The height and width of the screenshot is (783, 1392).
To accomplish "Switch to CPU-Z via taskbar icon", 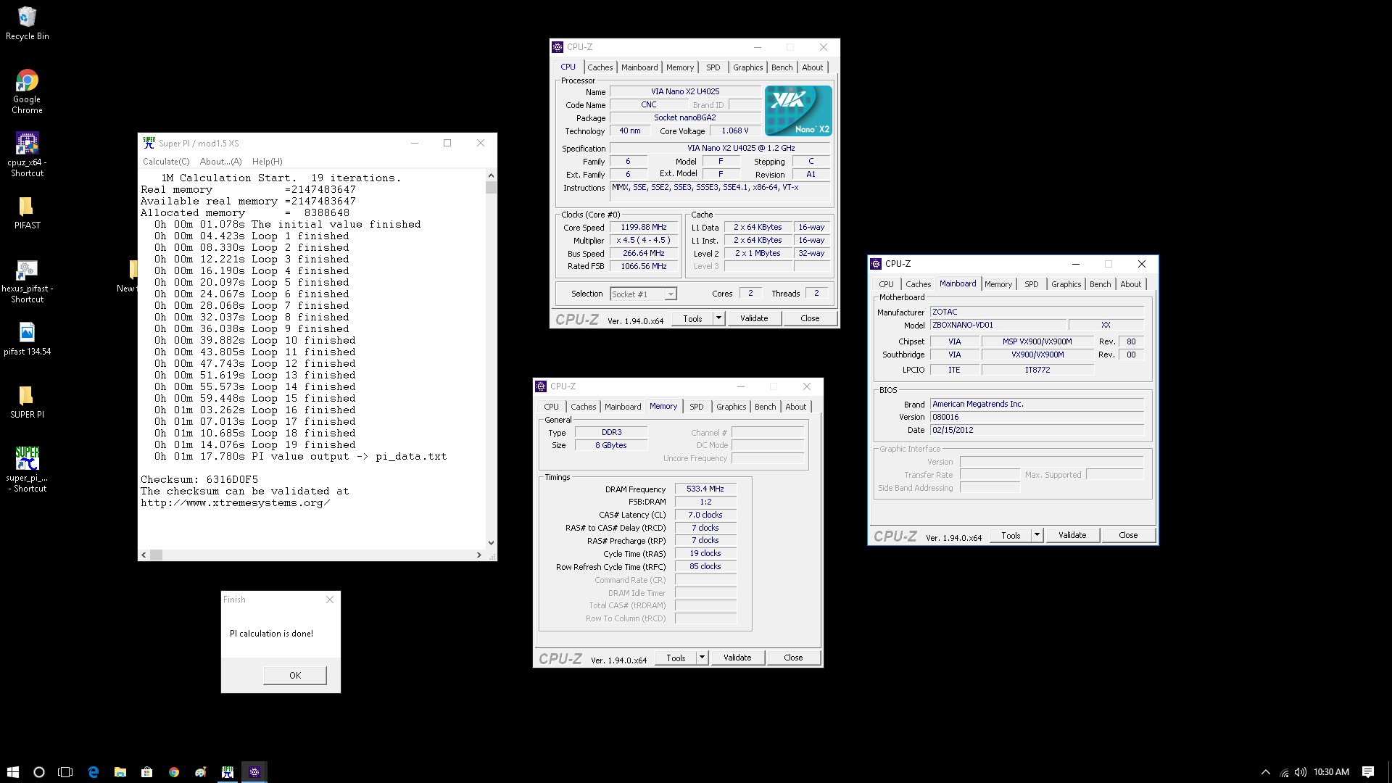I will pyautogui.click(x=254, y=772).
